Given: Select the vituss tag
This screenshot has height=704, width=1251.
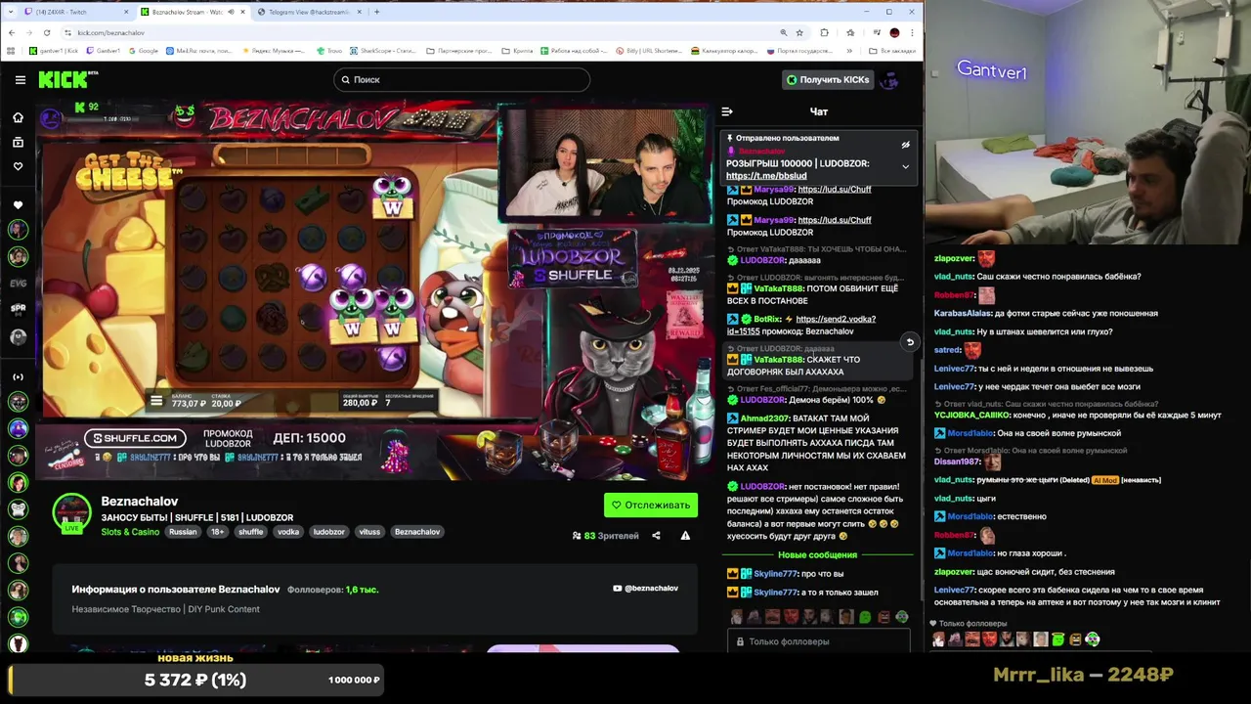Looking at the screenshot, I should click(369, 532).
